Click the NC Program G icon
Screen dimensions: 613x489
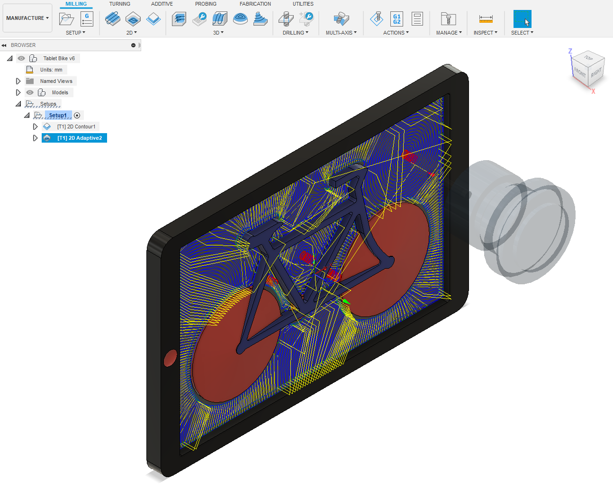[87, 19]
